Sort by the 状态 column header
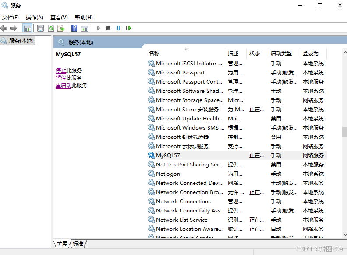 coord(257,53)
